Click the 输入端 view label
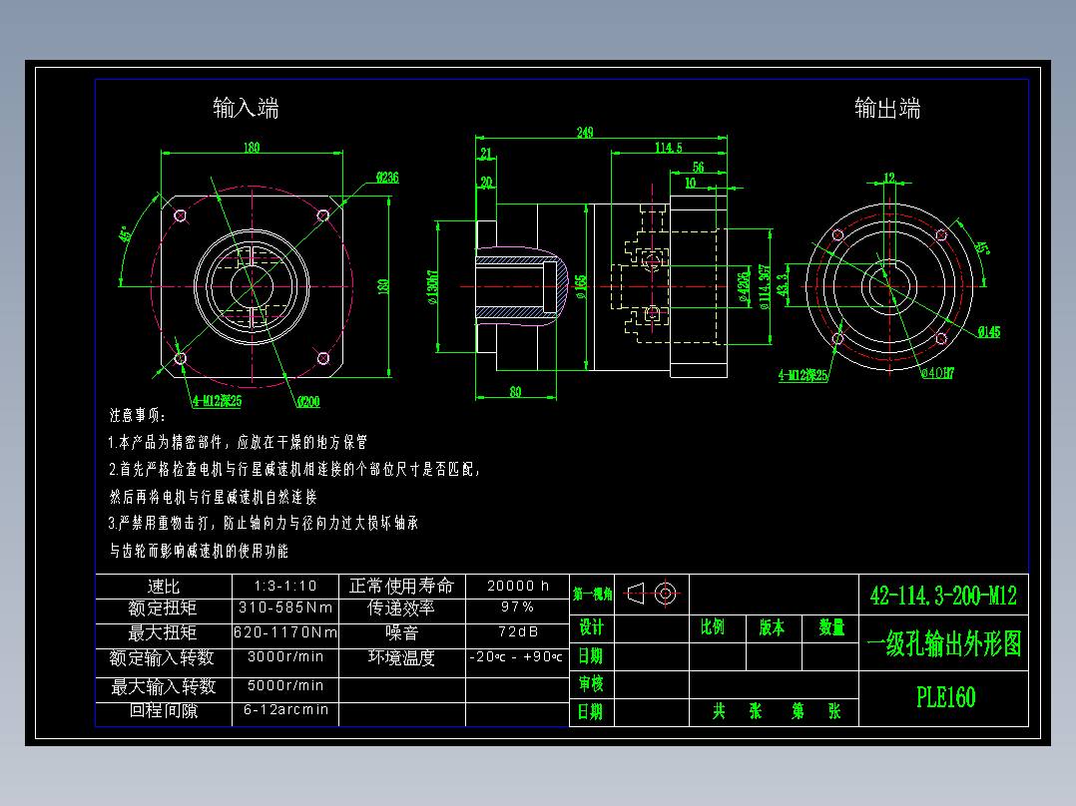1076x806 pixels. click(244, 108)
